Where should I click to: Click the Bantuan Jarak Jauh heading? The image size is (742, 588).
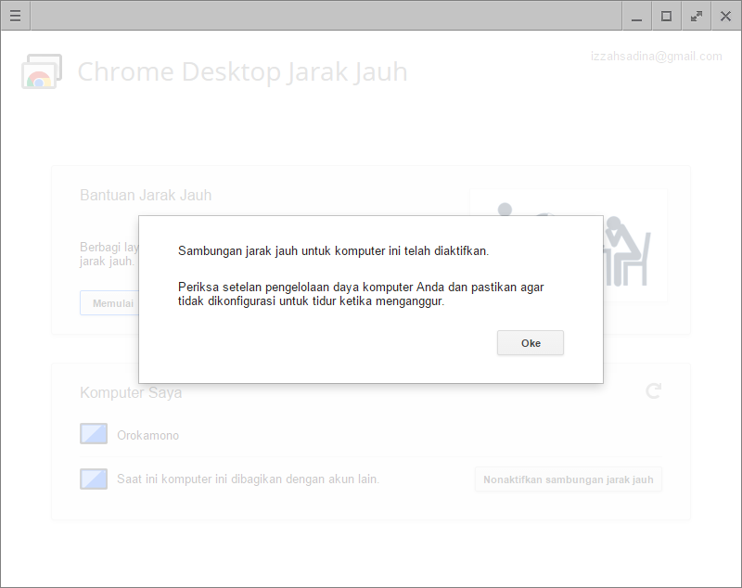coord(146,195)
